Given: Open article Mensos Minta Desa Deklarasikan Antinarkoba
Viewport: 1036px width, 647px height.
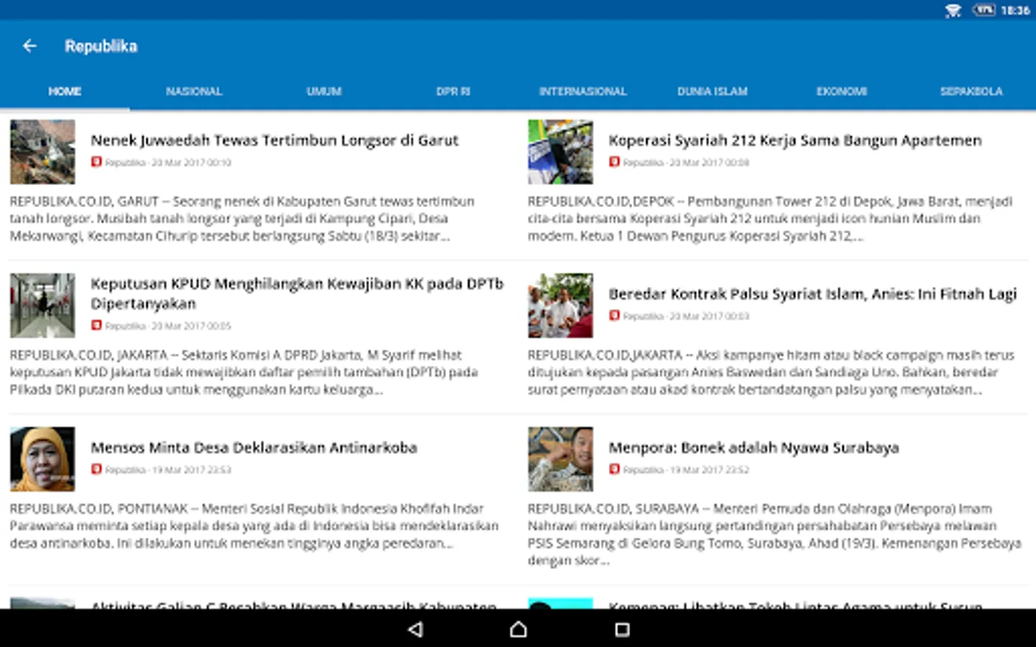Looking at the screenshot, I should pyautogui.click(x=254, y=447).
